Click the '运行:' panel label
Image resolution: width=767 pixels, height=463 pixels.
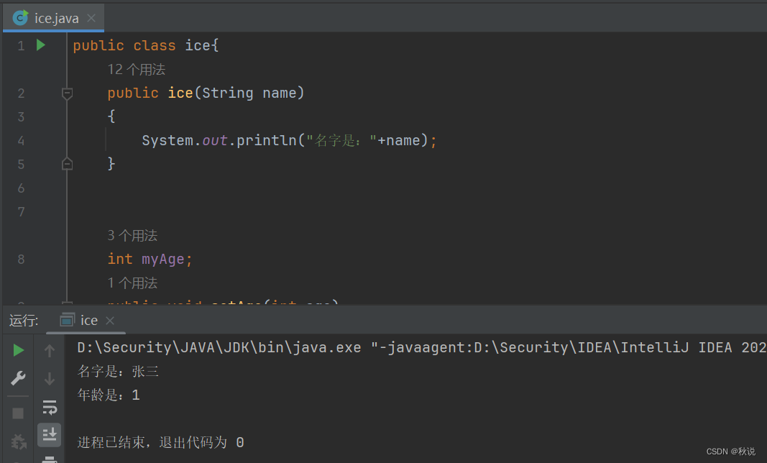coord(24,321)
